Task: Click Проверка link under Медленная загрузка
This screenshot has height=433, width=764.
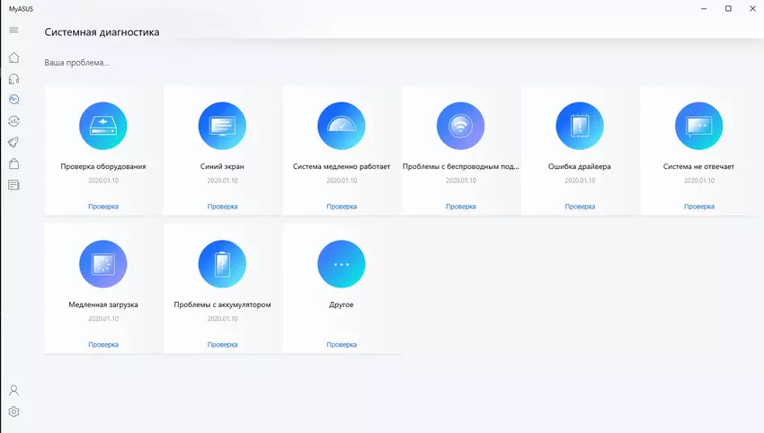Action: tap(103, 345)
